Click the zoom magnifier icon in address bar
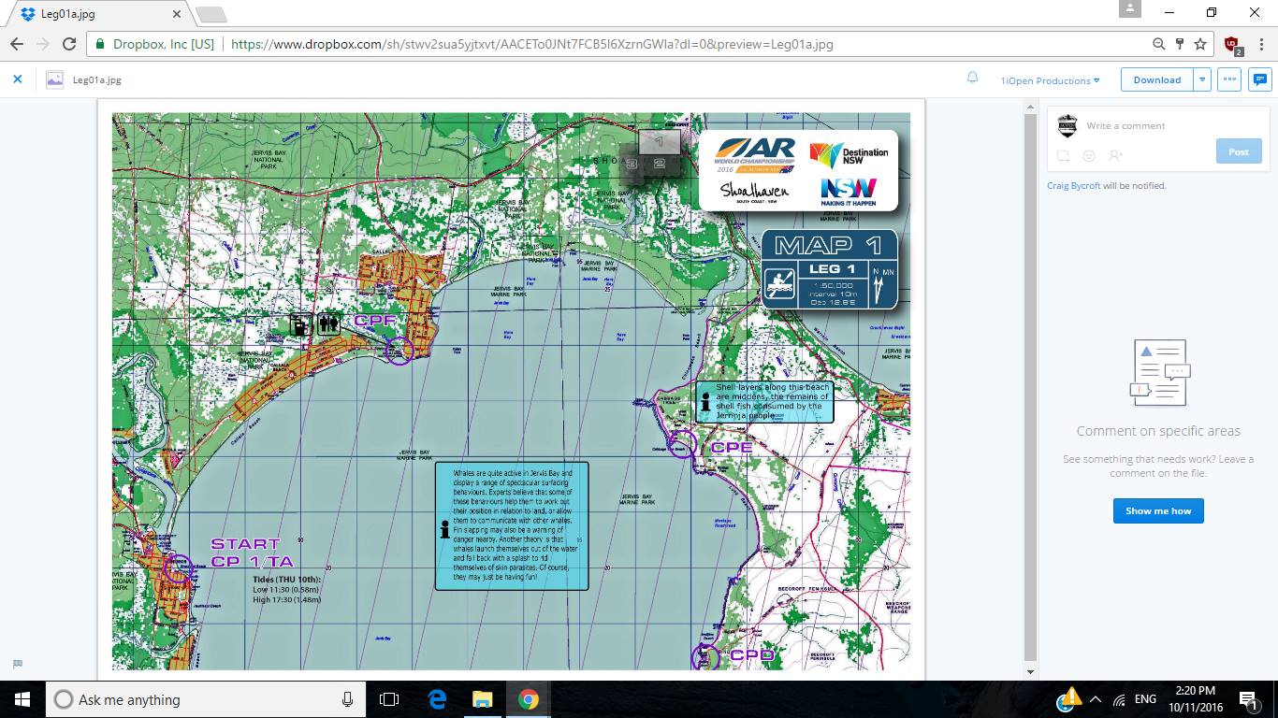Viewport: 1278px width, 718px height. coord(1159,44)
